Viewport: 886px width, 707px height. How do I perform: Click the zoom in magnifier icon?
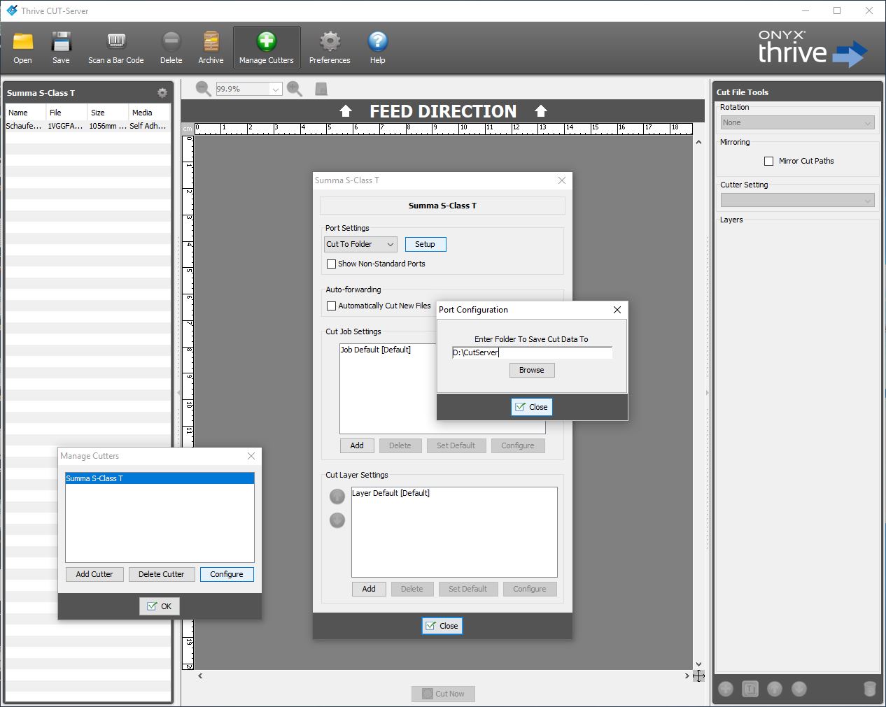click(x=295, y=89)
